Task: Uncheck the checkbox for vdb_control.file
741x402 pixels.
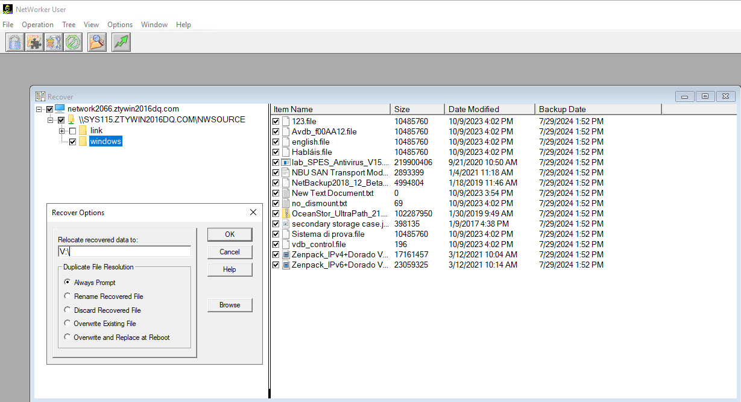Action: (276, 244)
